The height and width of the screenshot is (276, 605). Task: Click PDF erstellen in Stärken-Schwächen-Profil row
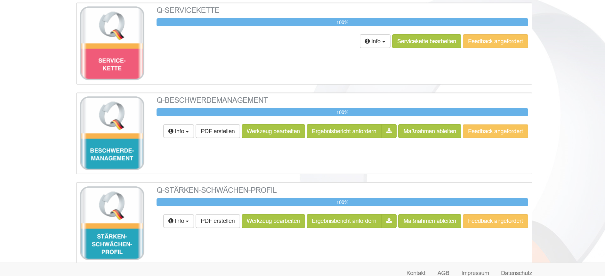click(x=218, y=221)
